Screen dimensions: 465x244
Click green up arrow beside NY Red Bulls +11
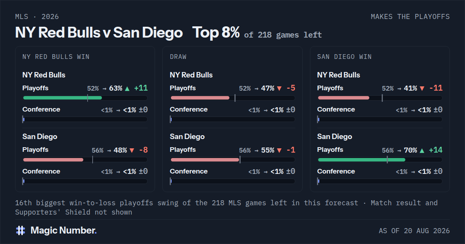[127, 88]
